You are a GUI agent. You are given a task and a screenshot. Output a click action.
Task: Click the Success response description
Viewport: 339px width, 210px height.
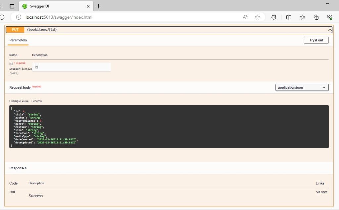pyautogui.click(x=36, y=196)
